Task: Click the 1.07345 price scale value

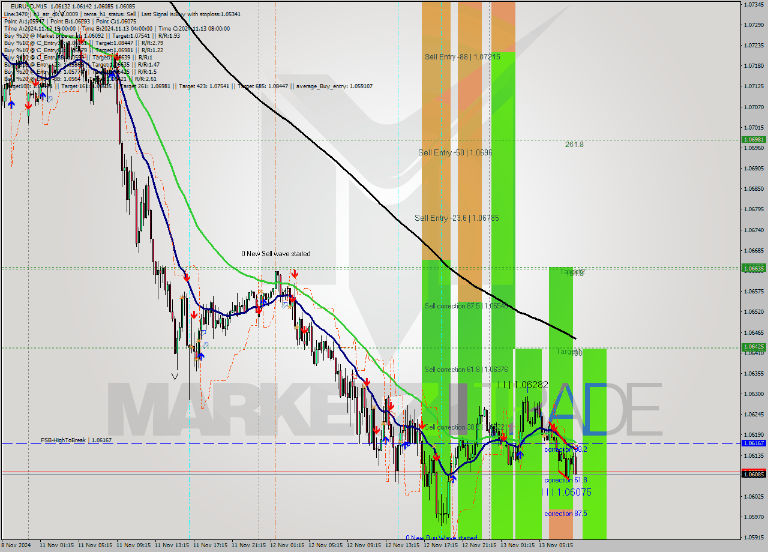Action: pos(754,4)
